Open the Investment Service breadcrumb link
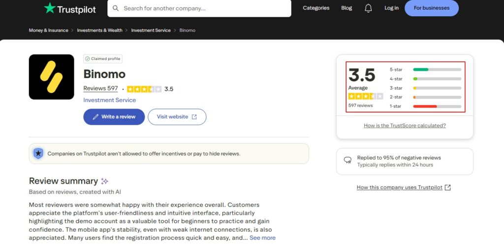 coord(151,30)
